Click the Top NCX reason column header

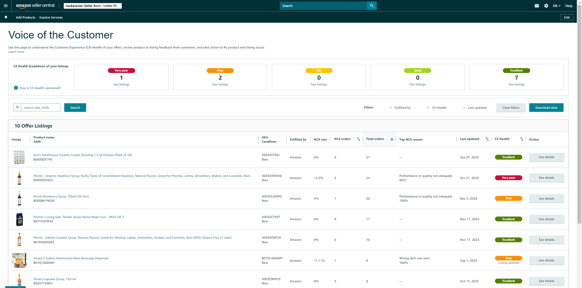(411, 140)
